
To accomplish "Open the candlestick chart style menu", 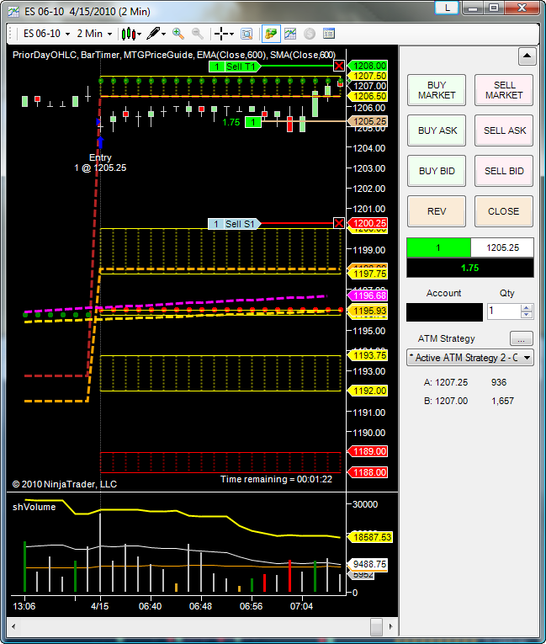I will point(131,34).
